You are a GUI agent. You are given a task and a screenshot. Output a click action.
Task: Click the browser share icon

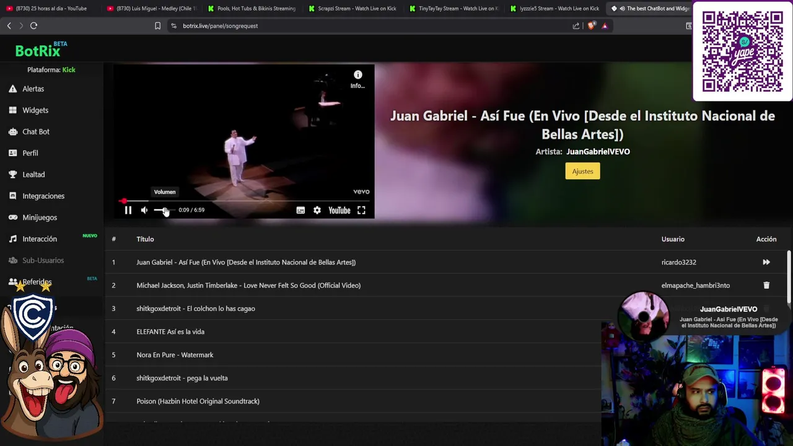(576, 26)
